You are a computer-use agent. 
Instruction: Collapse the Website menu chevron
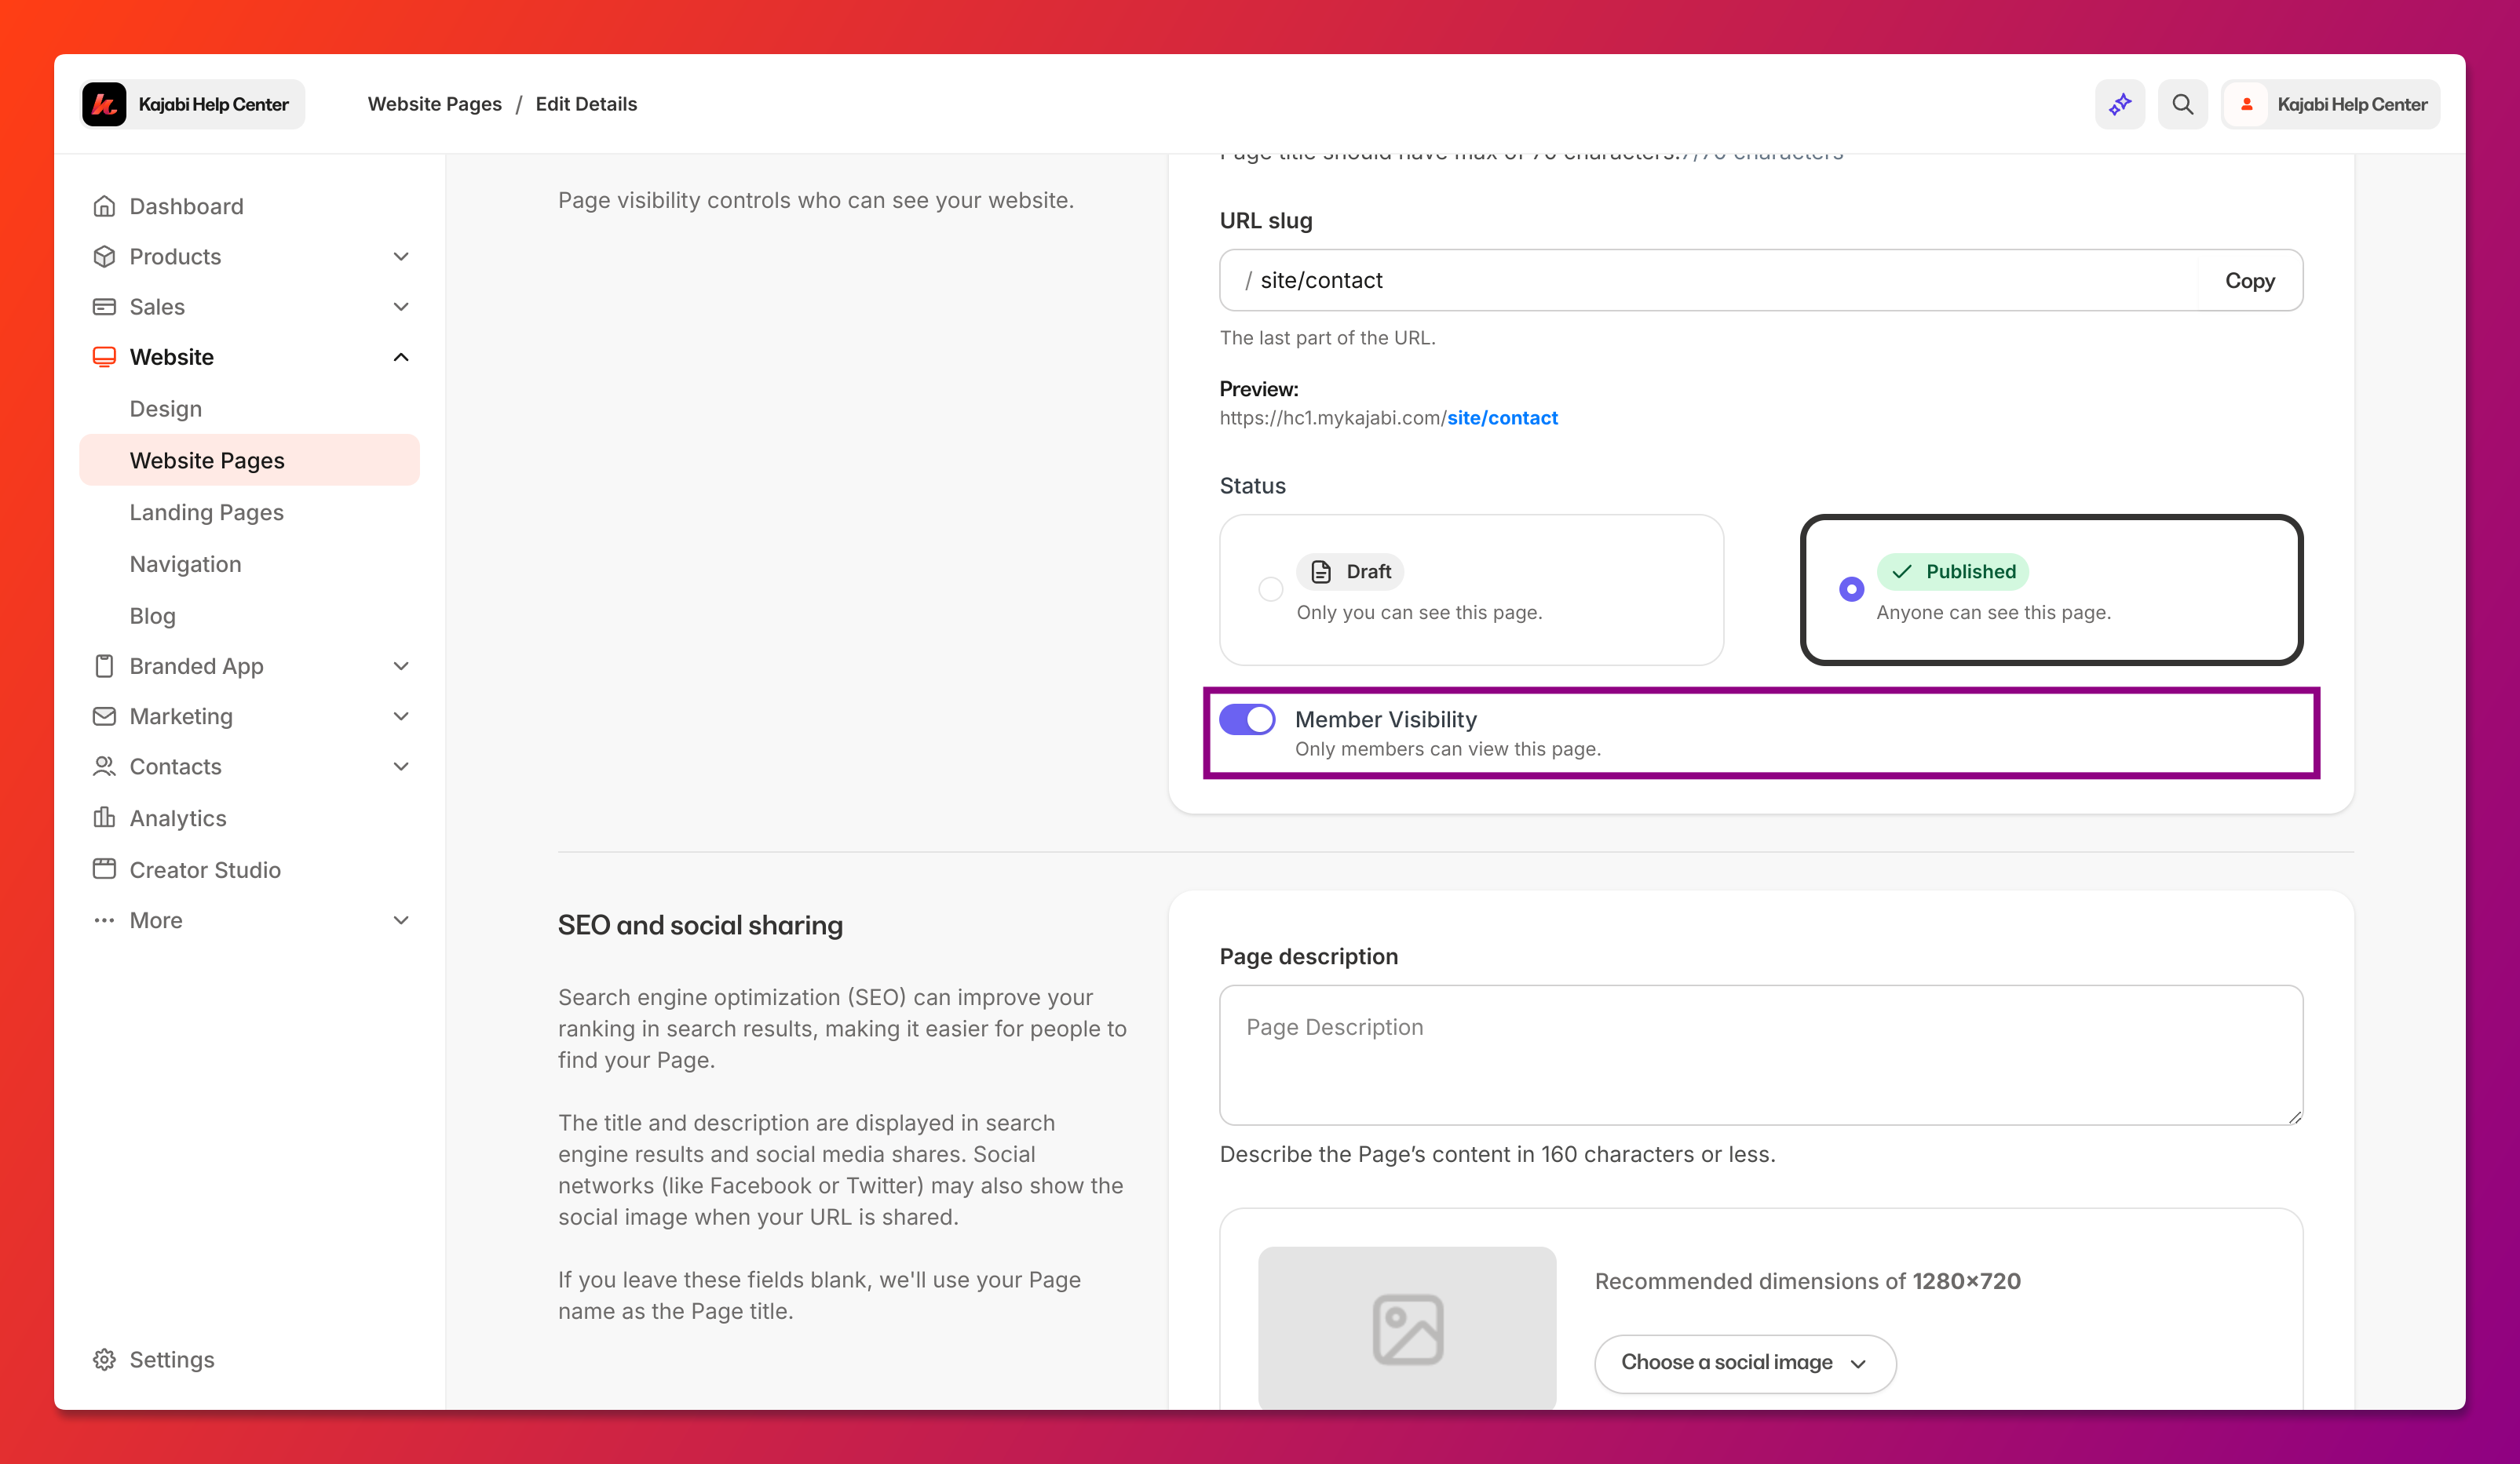(x=401, y=357)
